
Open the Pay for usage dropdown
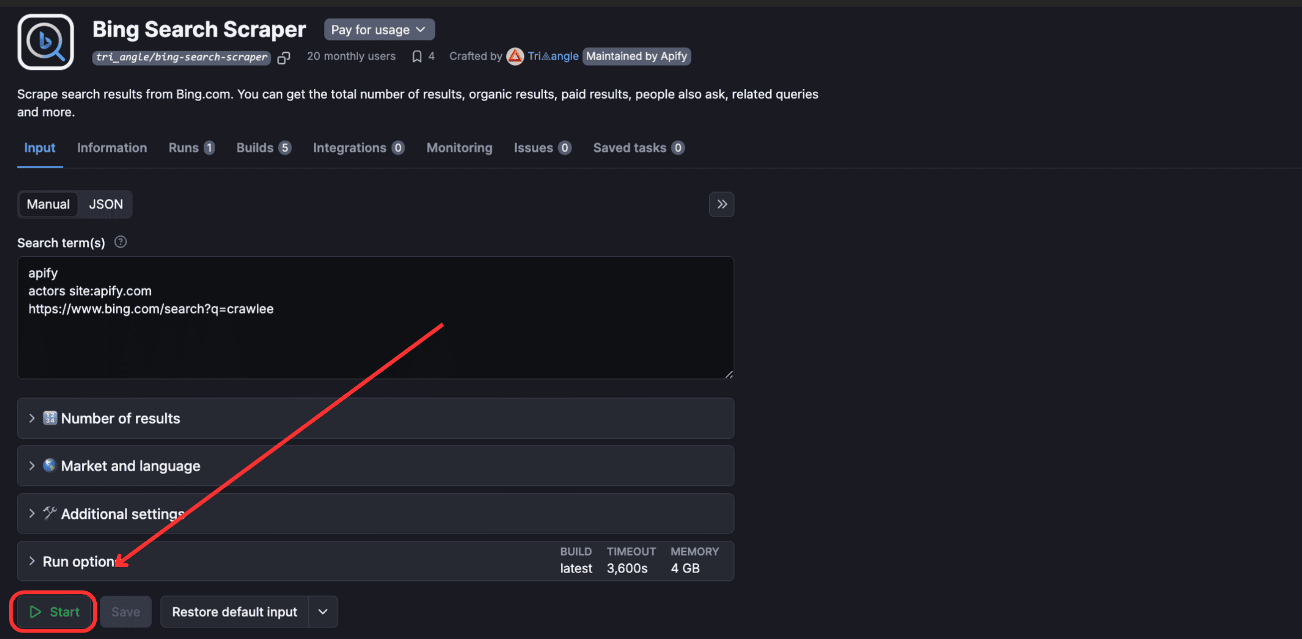[379, 29]
